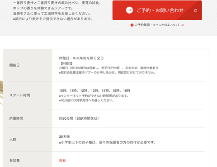Select the スタート時間 row header
The image size is (217, 167).
click(19, 95)
